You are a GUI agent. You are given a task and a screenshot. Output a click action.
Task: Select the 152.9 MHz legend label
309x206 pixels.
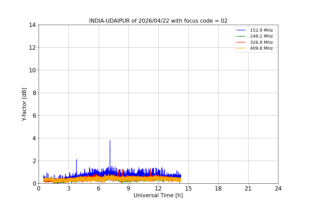click(261, 30)
